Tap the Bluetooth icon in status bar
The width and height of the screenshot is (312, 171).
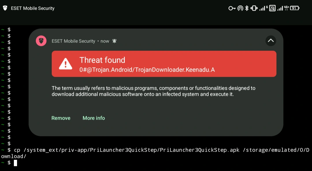coord(247,8)
